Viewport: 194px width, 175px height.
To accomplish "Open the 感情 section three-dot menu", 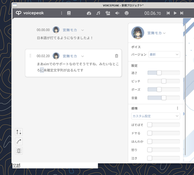I will click(x=177, y=108).
